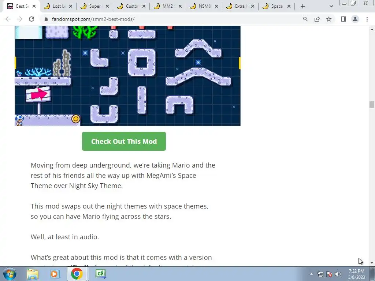Open the clock showing 7:22 PM
The height and width of the screenshot is (281, 375).
[356, 274]
